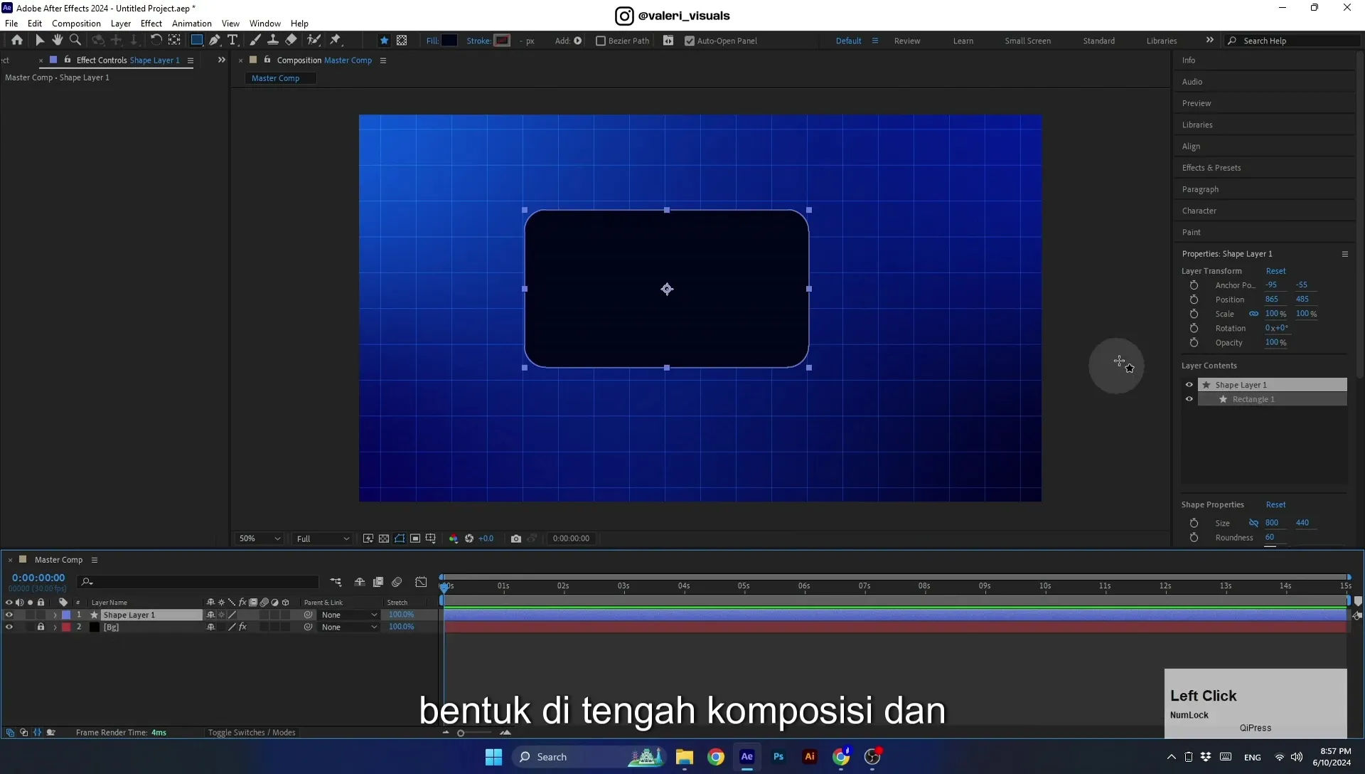Open Parent dropdown for Shape Layer 1
This screenshot has width=1365, height=774.
coord(348,615)
